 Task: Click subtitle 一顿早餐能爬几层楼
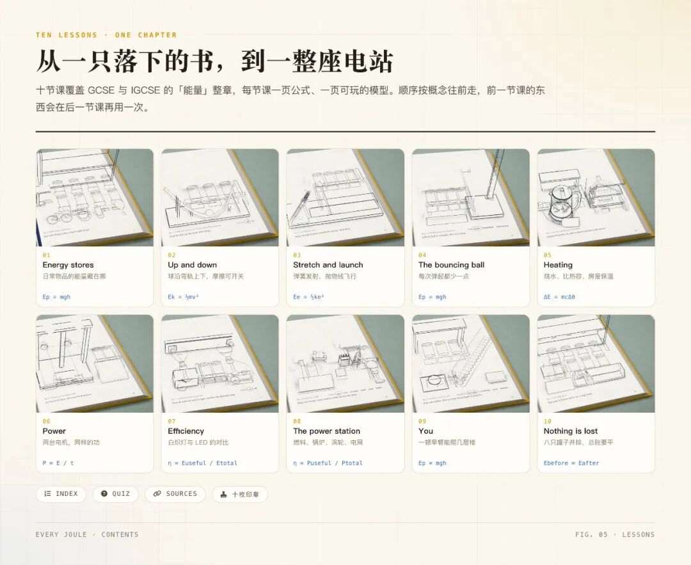tap(447, 443)
